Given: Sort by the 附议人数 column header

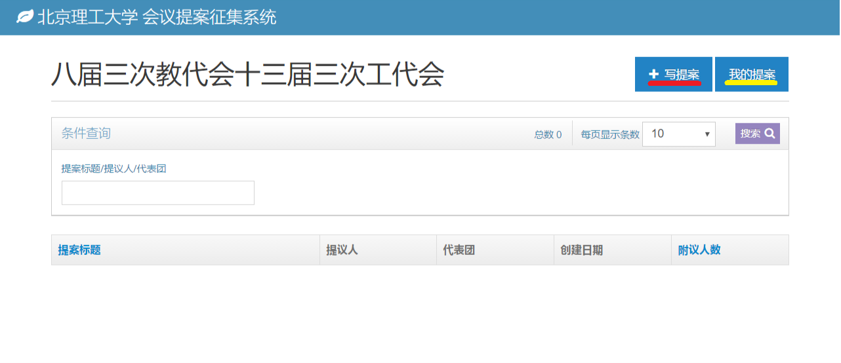Looking at the screenshot, I should click(699, 250).
